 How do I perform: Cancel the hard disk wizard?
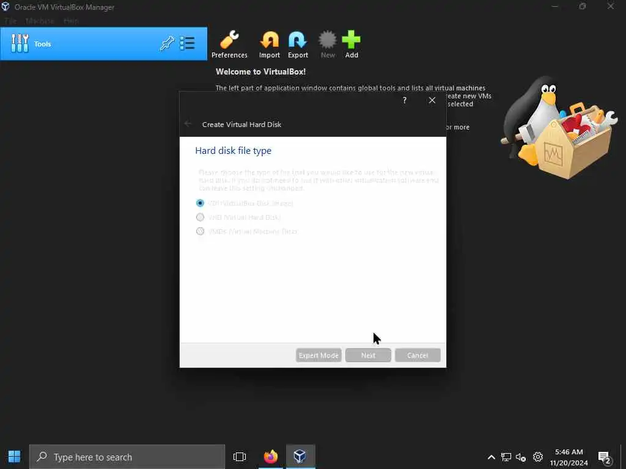pyautogui.click(x=418, y=355)
